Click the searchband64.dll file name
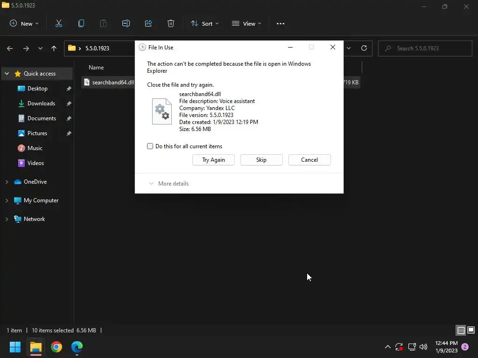 [113, 83]
